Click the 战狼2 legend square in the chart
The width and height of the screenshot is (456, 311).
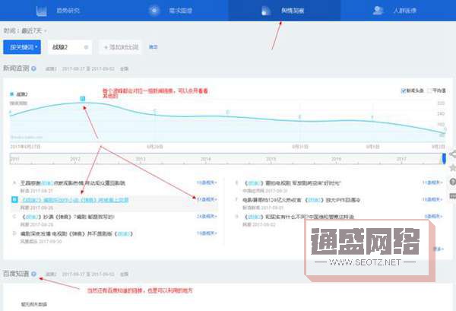[x=12, y=94]
